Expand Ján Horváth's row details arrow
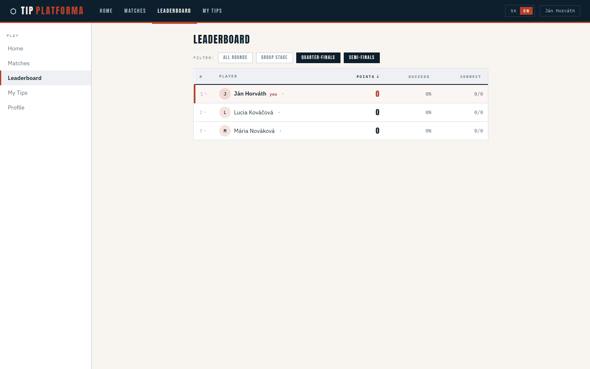This screenshot has height=369, width=590. click(283, 94)
